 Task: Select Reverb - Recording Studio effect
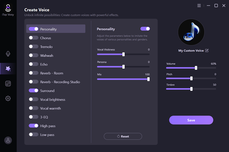(x=60, y=82)
